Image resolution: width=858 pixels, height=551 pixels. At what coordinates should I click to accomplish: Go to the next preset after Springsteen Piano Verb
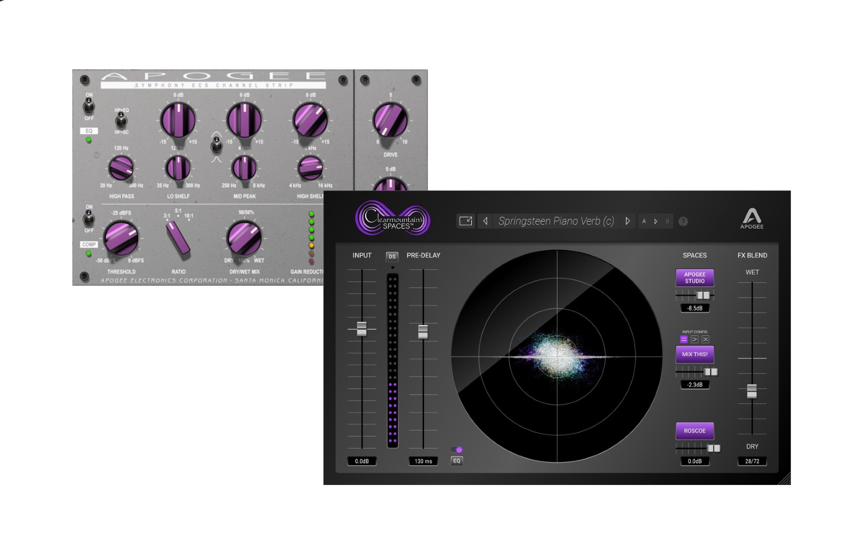[x=627, y=221]
